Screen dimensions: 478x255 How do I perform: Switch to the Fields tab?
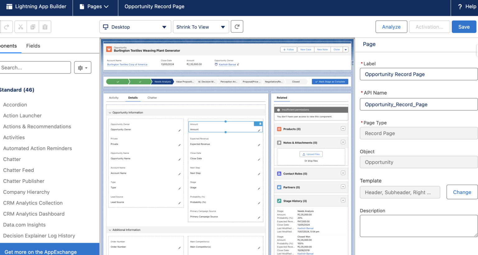(x=33, y=46)
